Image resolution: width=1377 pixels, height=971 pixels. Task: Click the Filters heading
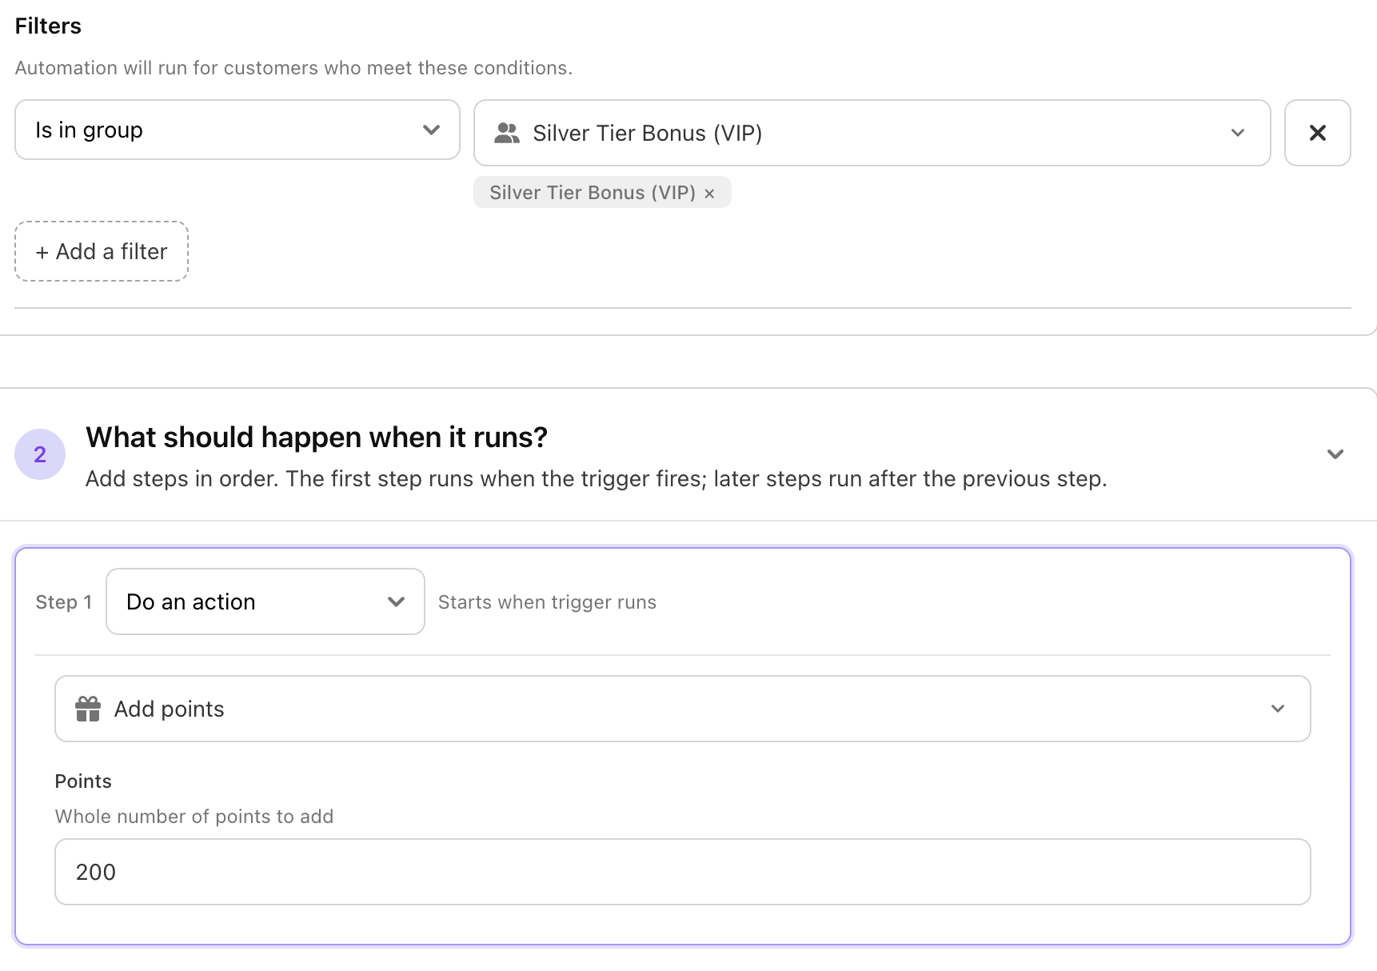pos(48,26)
